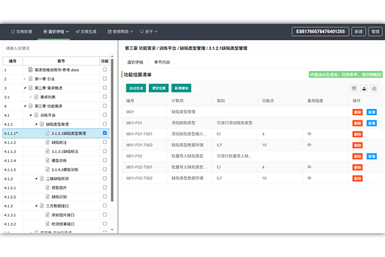Click the document icon beside 原始图片接口
Screen dimensions: 385x257
47,214
